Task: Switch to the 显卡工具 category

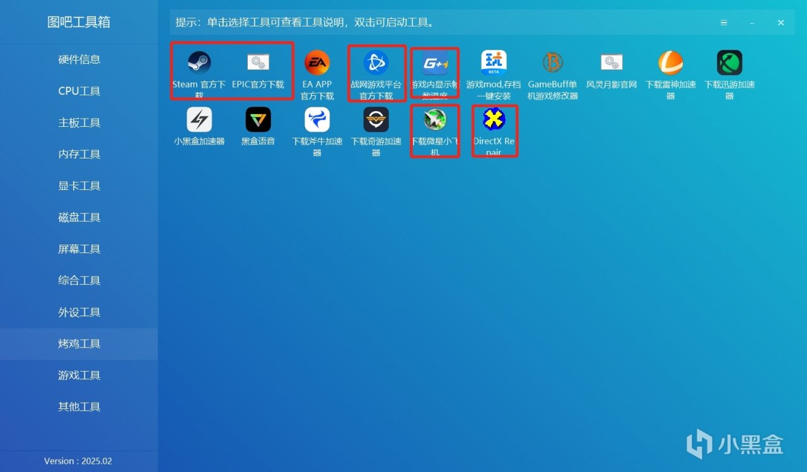Action: coord(79,186)
